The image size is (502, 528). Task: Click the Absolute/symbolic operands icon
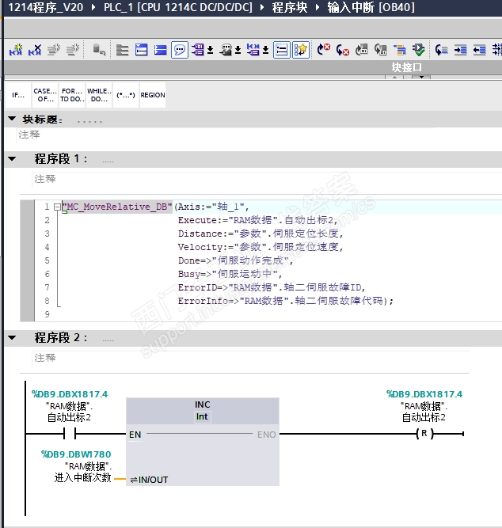198,50
